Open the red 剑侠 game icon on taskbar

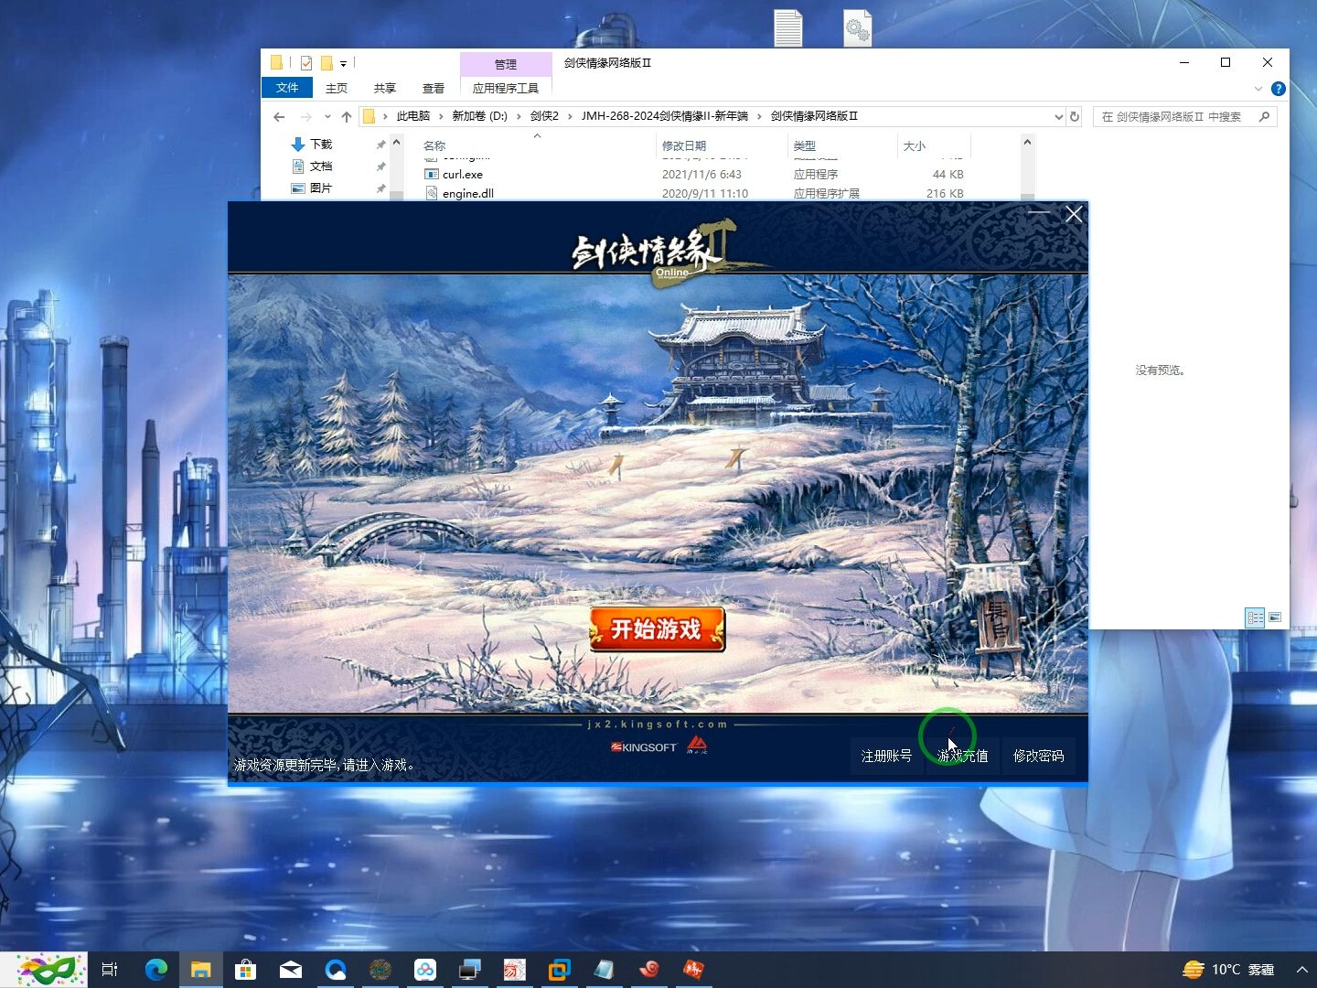[693, 970]
